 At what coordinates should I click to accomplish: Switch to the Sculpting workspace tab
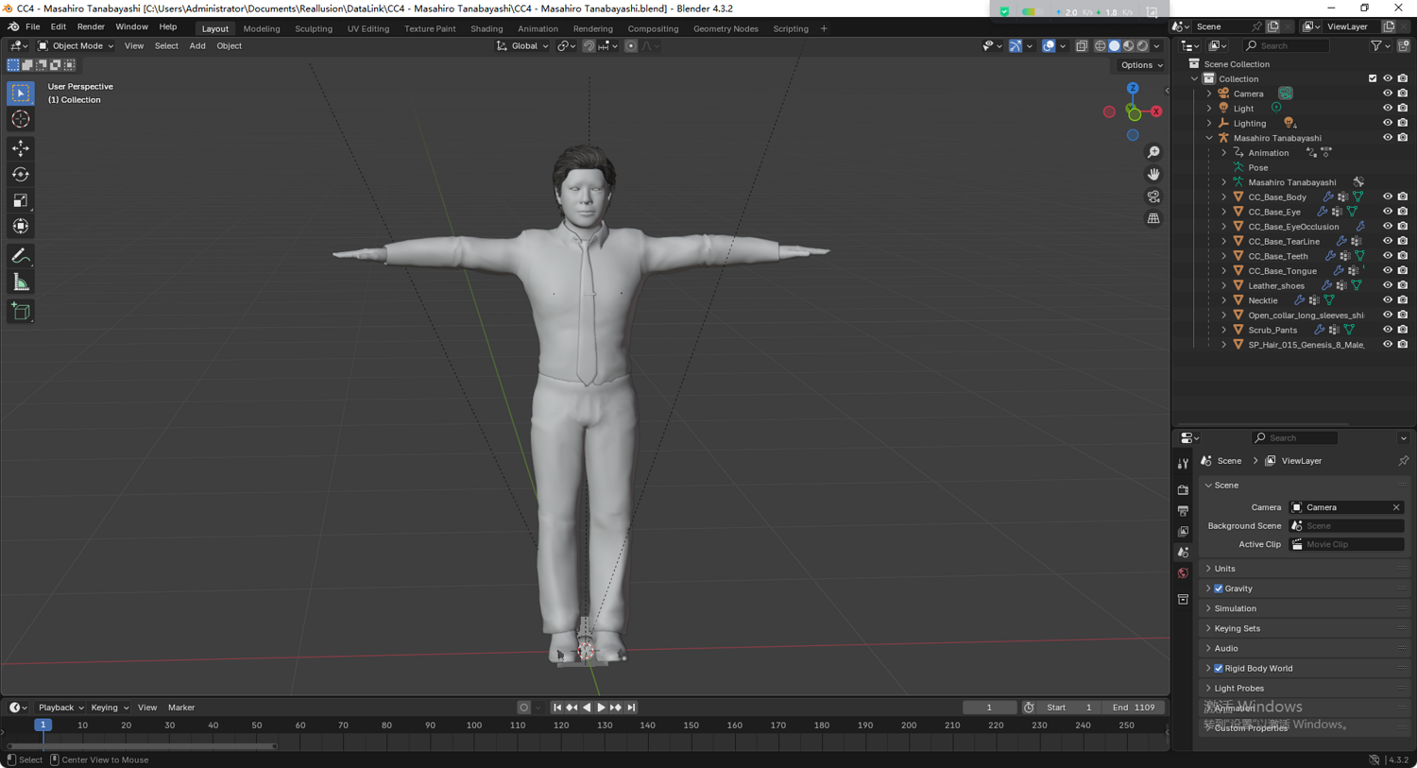pyautogui.click(x=313, y=28)
